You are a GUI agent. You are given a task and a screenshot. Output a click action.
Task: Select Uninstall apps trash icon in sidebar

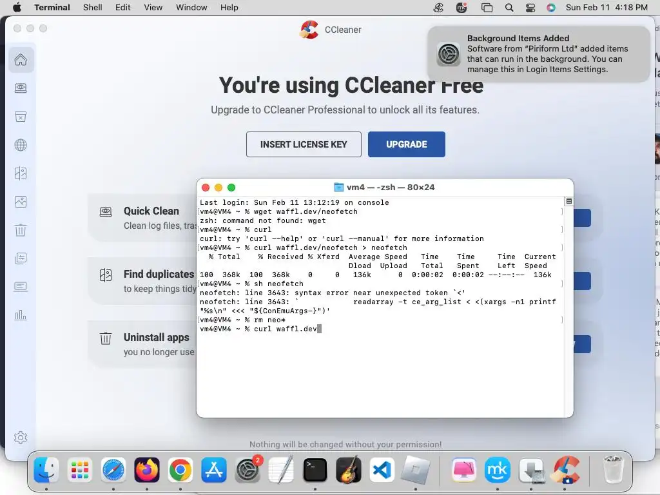21,230
